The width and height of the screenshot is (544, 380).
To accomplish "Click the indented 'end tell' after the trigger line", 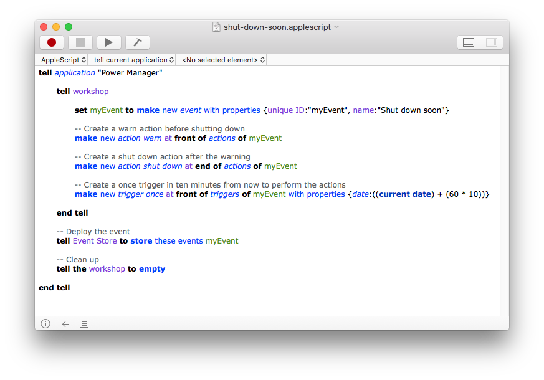I will tap(72, 213).
